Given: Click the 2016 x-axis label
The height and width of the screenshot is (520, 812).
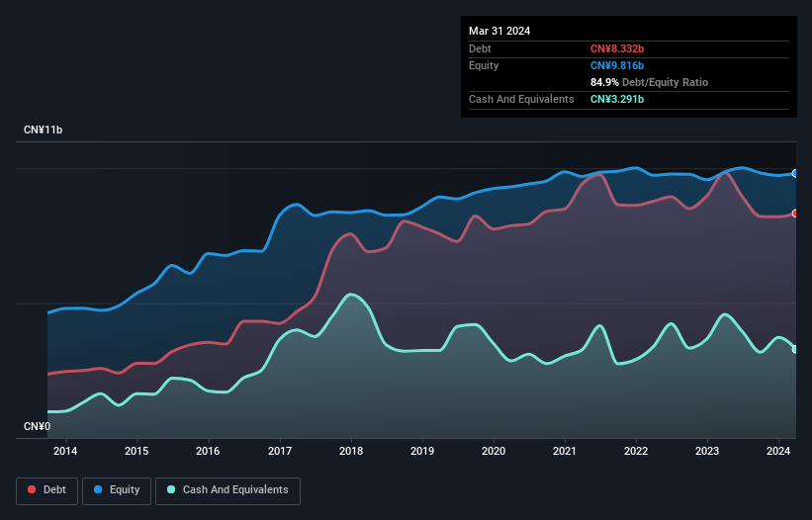Looking at the screenshot, I should click(208, 451).
